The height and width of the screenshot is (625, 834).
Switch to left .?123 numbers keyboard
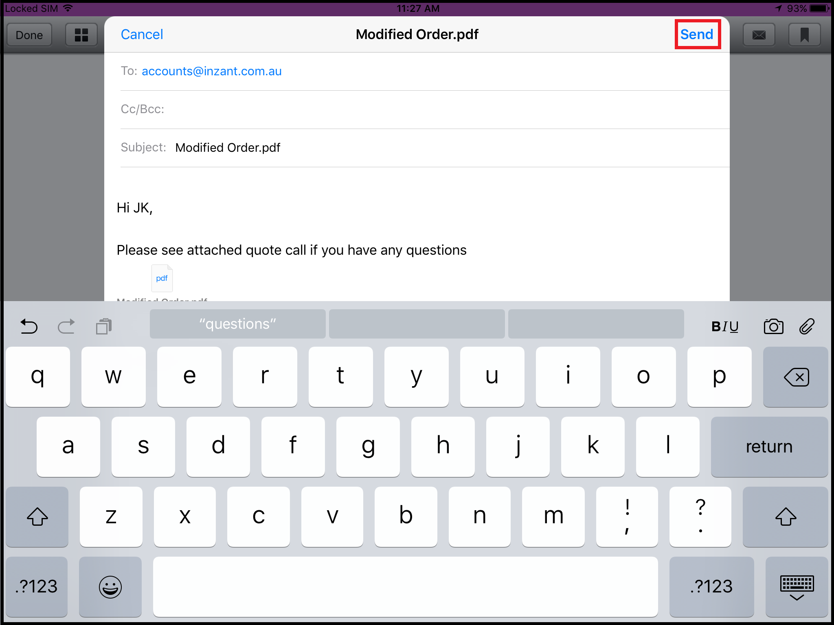click(37, 587)
